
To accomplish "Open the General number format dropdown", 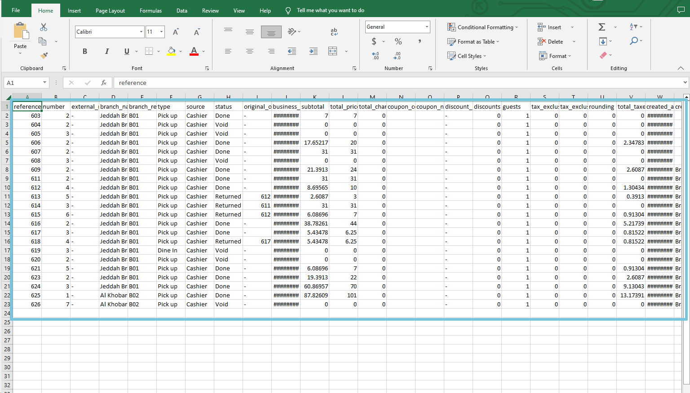I will [426, 27].
